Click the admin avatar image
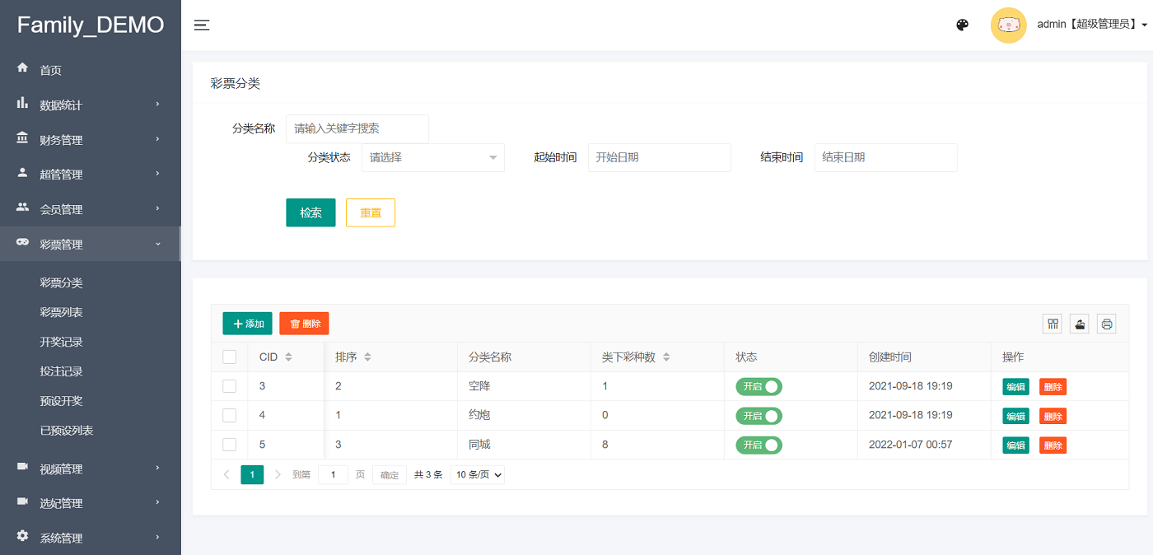This screenshot has width=1153, height=555. (1008, 25)
